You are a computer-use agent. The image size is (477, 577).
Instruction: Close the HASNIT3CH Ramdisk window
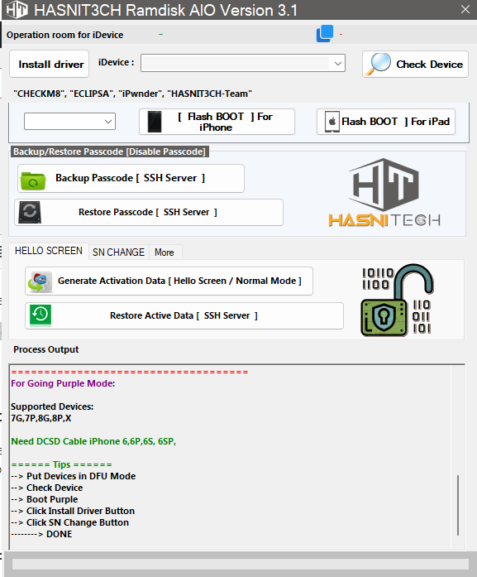tap(465, 10)
